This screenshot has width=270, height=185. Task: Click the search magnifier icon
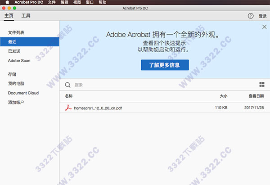pos(67,85)
